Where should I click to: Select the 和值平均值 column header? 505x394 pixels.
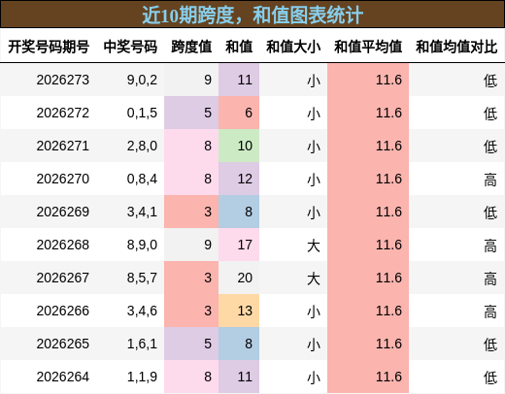click(368, 47)
